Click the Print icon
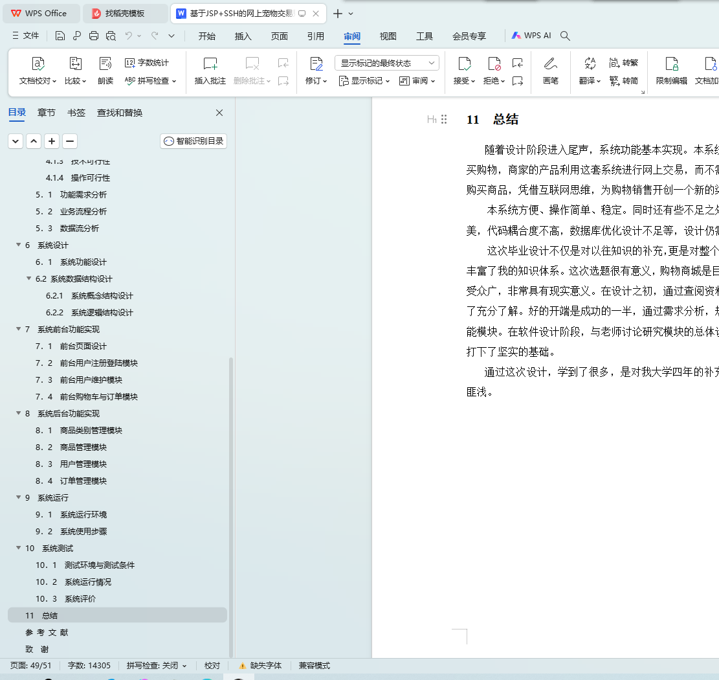Image resolution: width=719 pixels, height=680 pixels. pyautogui.click(x=94, y=36)
